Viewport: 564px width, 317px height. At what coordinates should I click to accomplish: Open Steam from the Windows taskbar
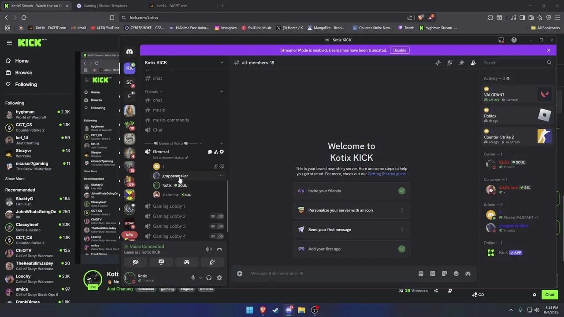point(276,310)
